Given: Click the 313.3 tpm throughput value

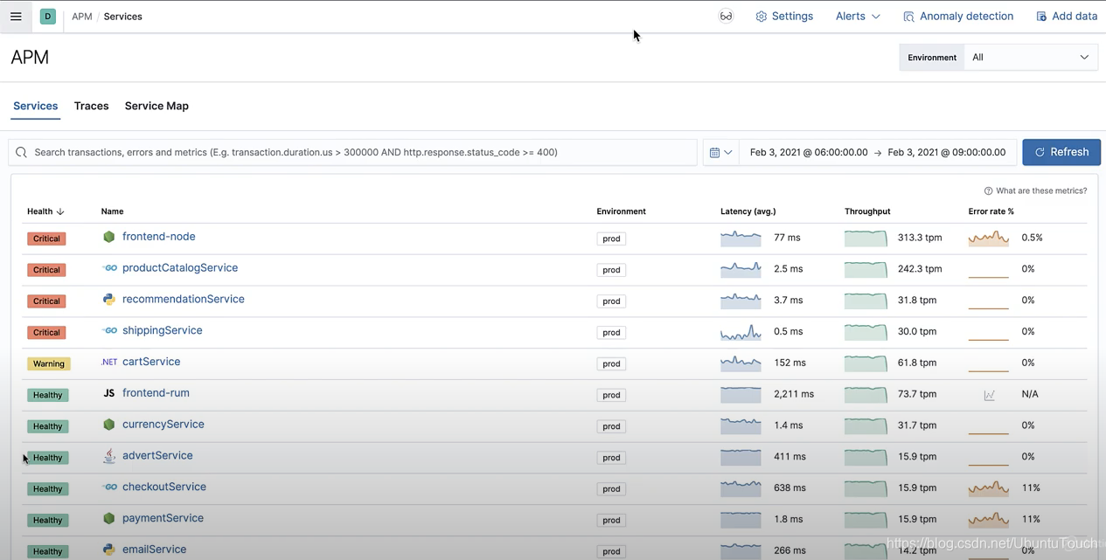Looking at the screenshot, I should pyautogui.click(x=920, y=238).
